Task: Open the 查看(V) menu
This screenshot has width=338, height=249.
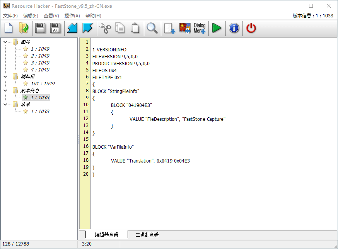Action: 51,16
